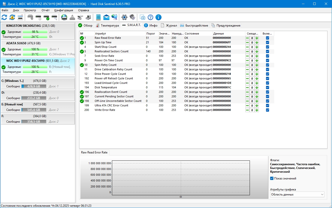Click the blue question mark help icon
Screen dimensions: 332x208
click(x=150, y=17)
